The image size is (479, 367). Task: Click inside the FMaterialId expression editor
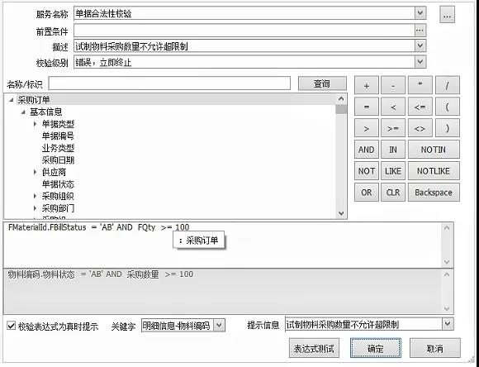click(x=222, y=245)
